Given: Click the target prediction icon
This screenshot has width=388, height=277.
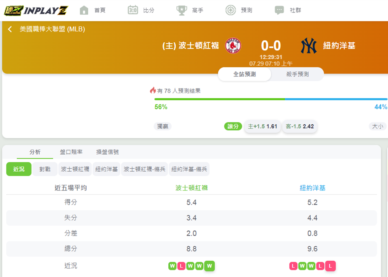Looking at the screenshot, I should click(231, 10).
